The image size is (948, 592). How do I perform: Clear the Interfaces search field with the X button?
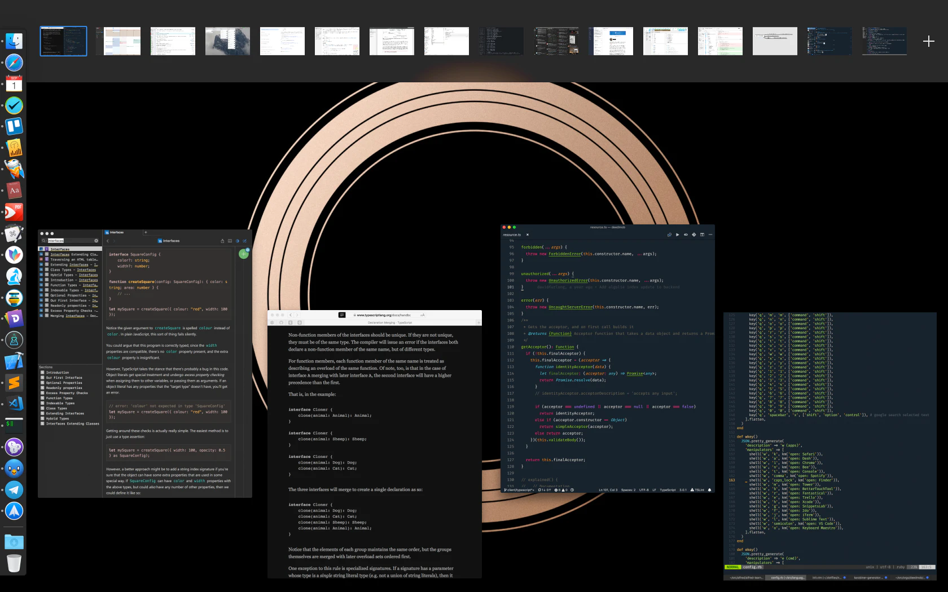[96, 241]
